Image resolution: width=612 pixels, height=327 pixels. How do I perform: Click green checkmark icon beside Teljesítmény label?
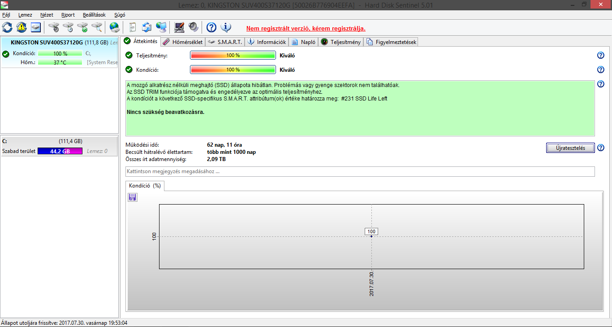(x=129, y=55)
